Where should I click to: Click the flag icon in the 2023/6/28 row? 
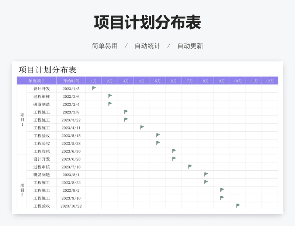pos(174,159)
